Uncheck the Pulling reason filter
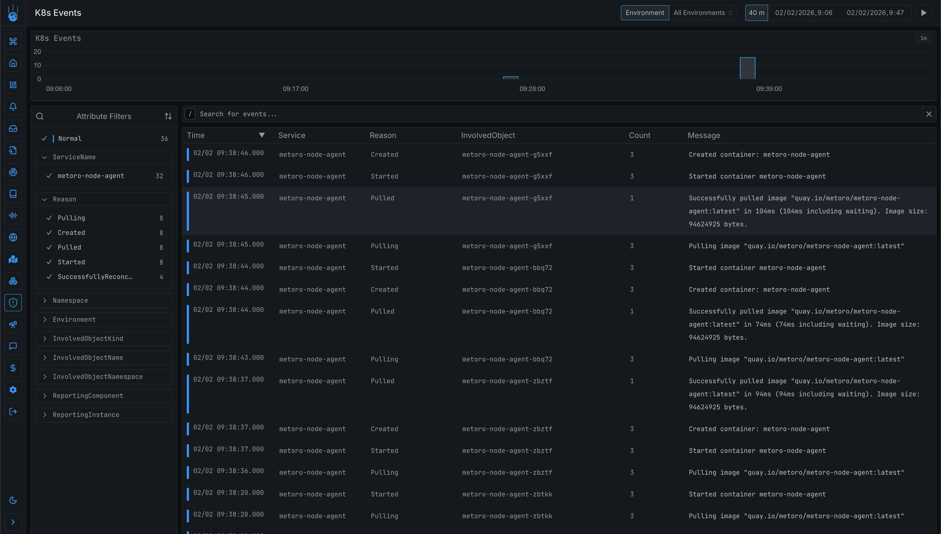Screen dimensions: 941x534 pyautogui.click(x=50, y=217)
